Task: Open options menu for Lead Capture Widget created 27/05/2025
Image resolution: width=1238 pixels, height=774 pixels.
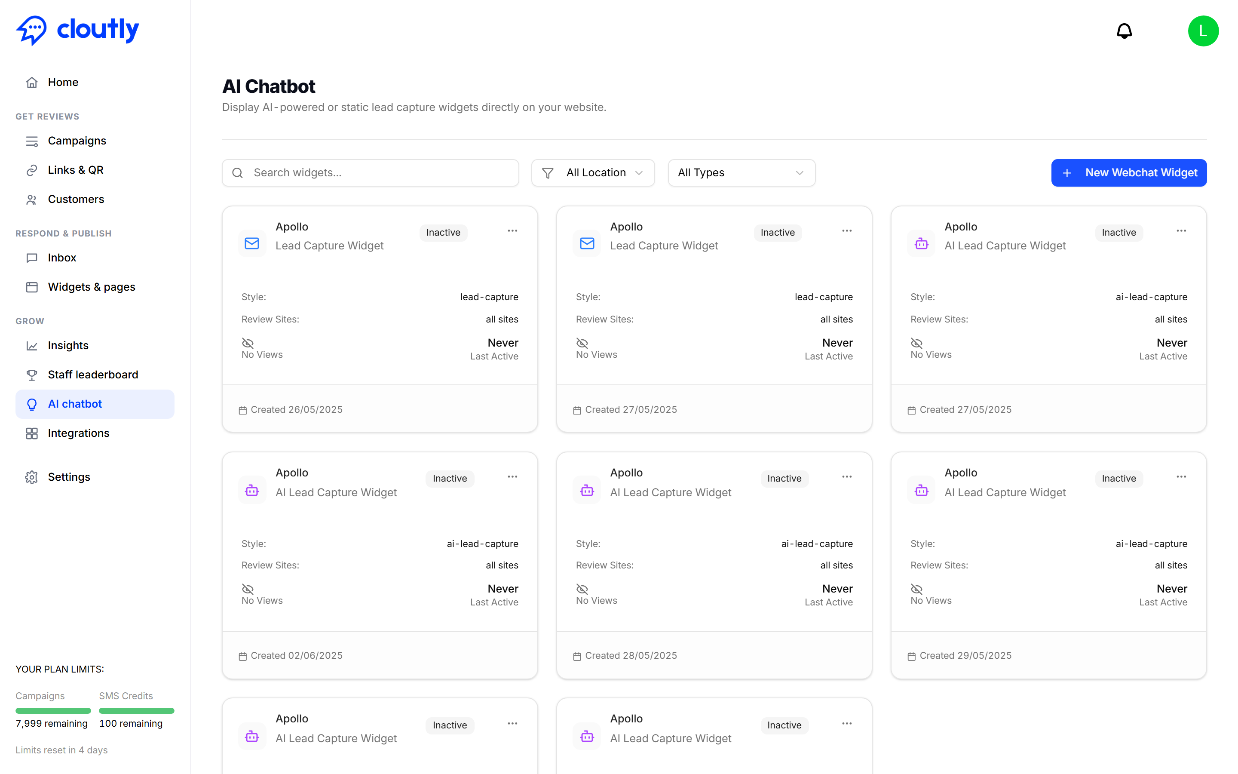Action: [x=847, y=231]
